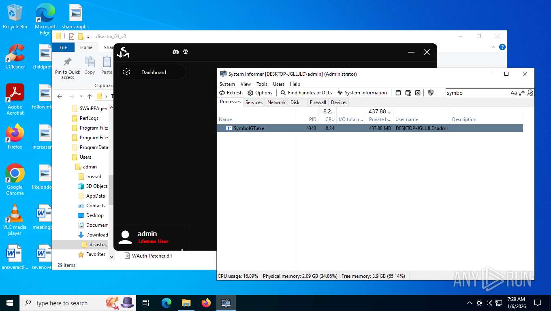Launch Firefox from the taskbar
The height and width of the screenshot is (311, 551).
[206, 303]
